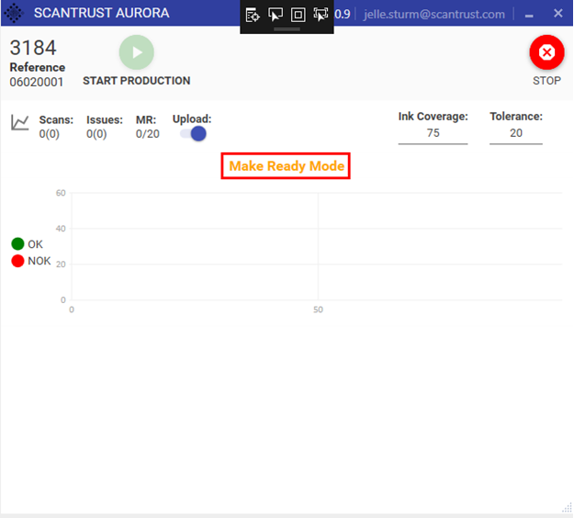Screen dimensions: 574x518
Task: Click the first capture toolbar settings icon
Action: [x=253, y=16]
